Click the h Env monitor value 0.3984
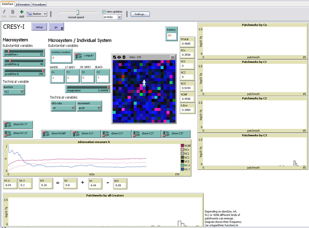 (x=187, y=110)
